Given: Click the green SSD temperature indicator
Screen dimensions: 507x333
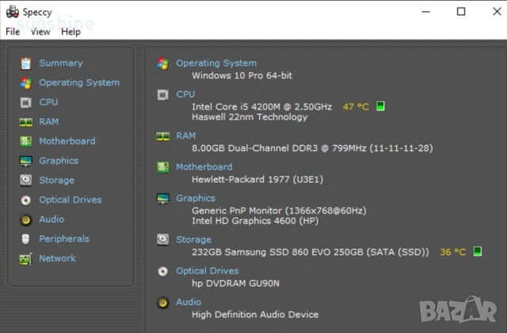Looking at the screenshot, I should [x=478, y=252].
